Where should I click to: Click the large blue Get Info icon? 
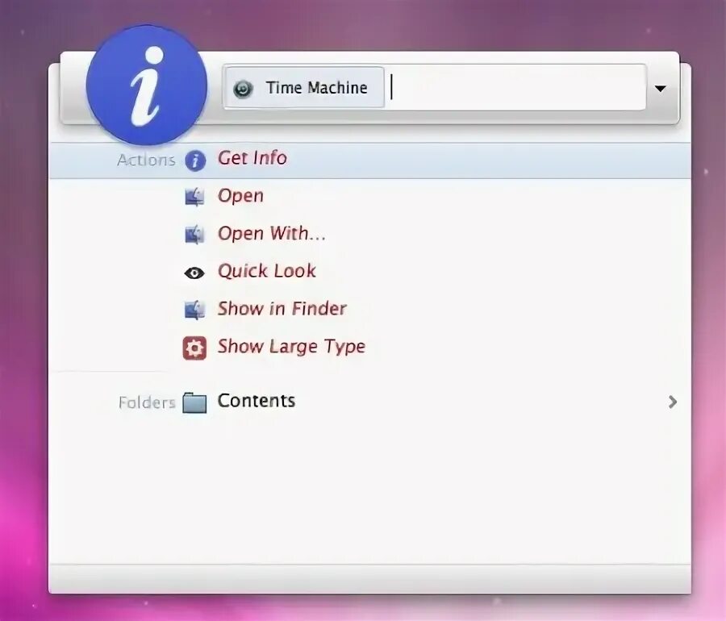click(x=146, y=85)
